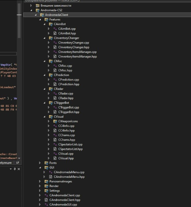The width and height of the screenshot is (191, 207).
Task: Click the CPrediction.hpp header icon
Action: 55,84
